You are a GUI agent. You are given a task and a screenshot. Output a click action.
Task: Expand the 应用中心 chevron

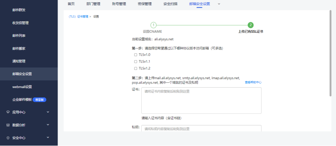pos(48,112)
